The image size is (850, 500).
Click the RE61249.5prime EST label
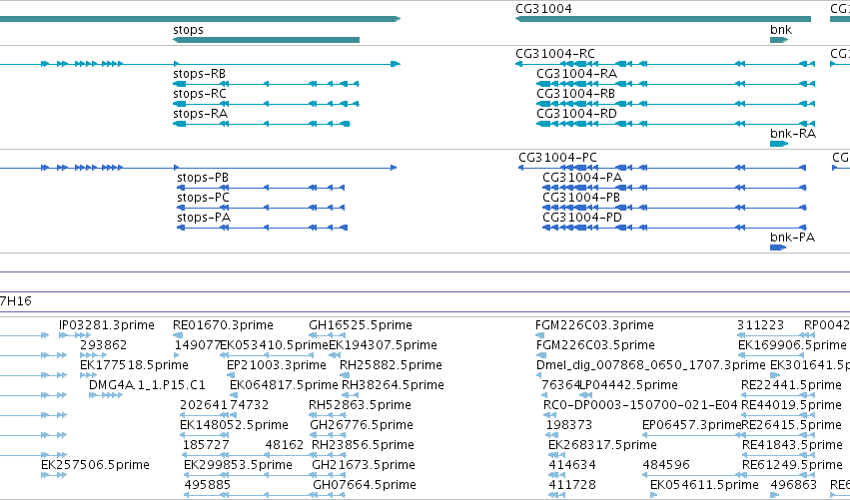(x=792, y=465)
